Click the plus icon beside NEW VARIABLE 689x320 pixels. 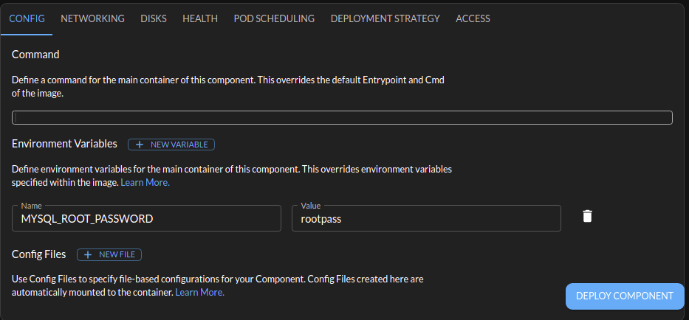tap(140, 145)
